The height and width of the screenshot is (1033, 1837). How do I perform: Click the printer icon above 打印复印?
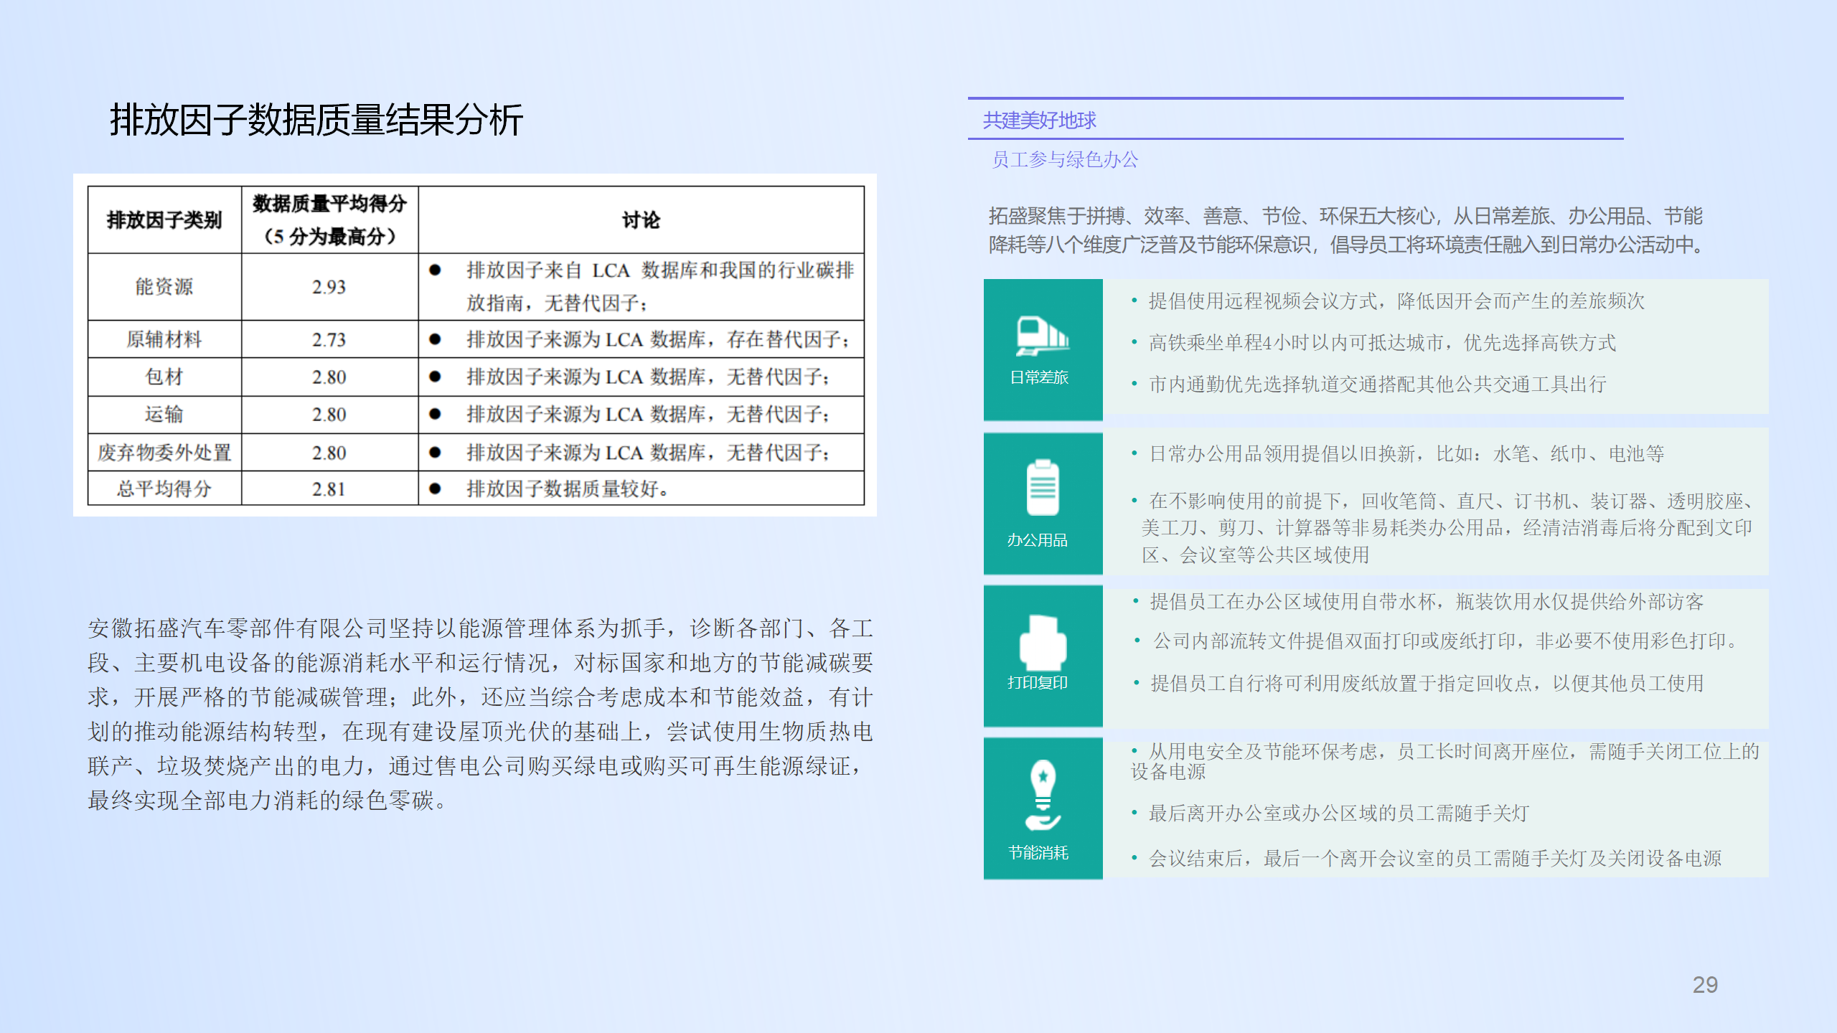[1043, 642]
